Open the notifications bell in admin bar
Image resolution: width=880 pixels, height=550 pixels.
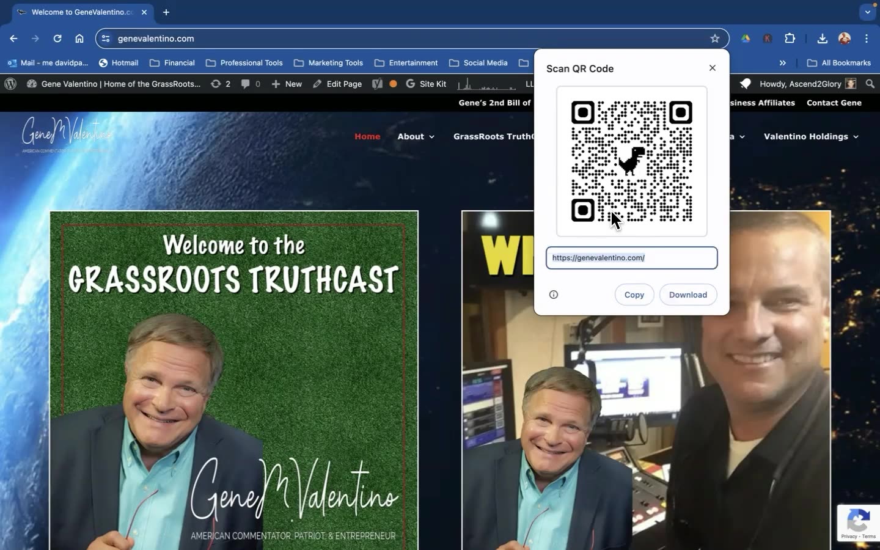pos(745,84)
